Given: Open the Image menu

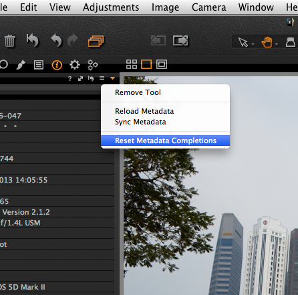Looking at the screenshot, I should click(x=165, y=7).
